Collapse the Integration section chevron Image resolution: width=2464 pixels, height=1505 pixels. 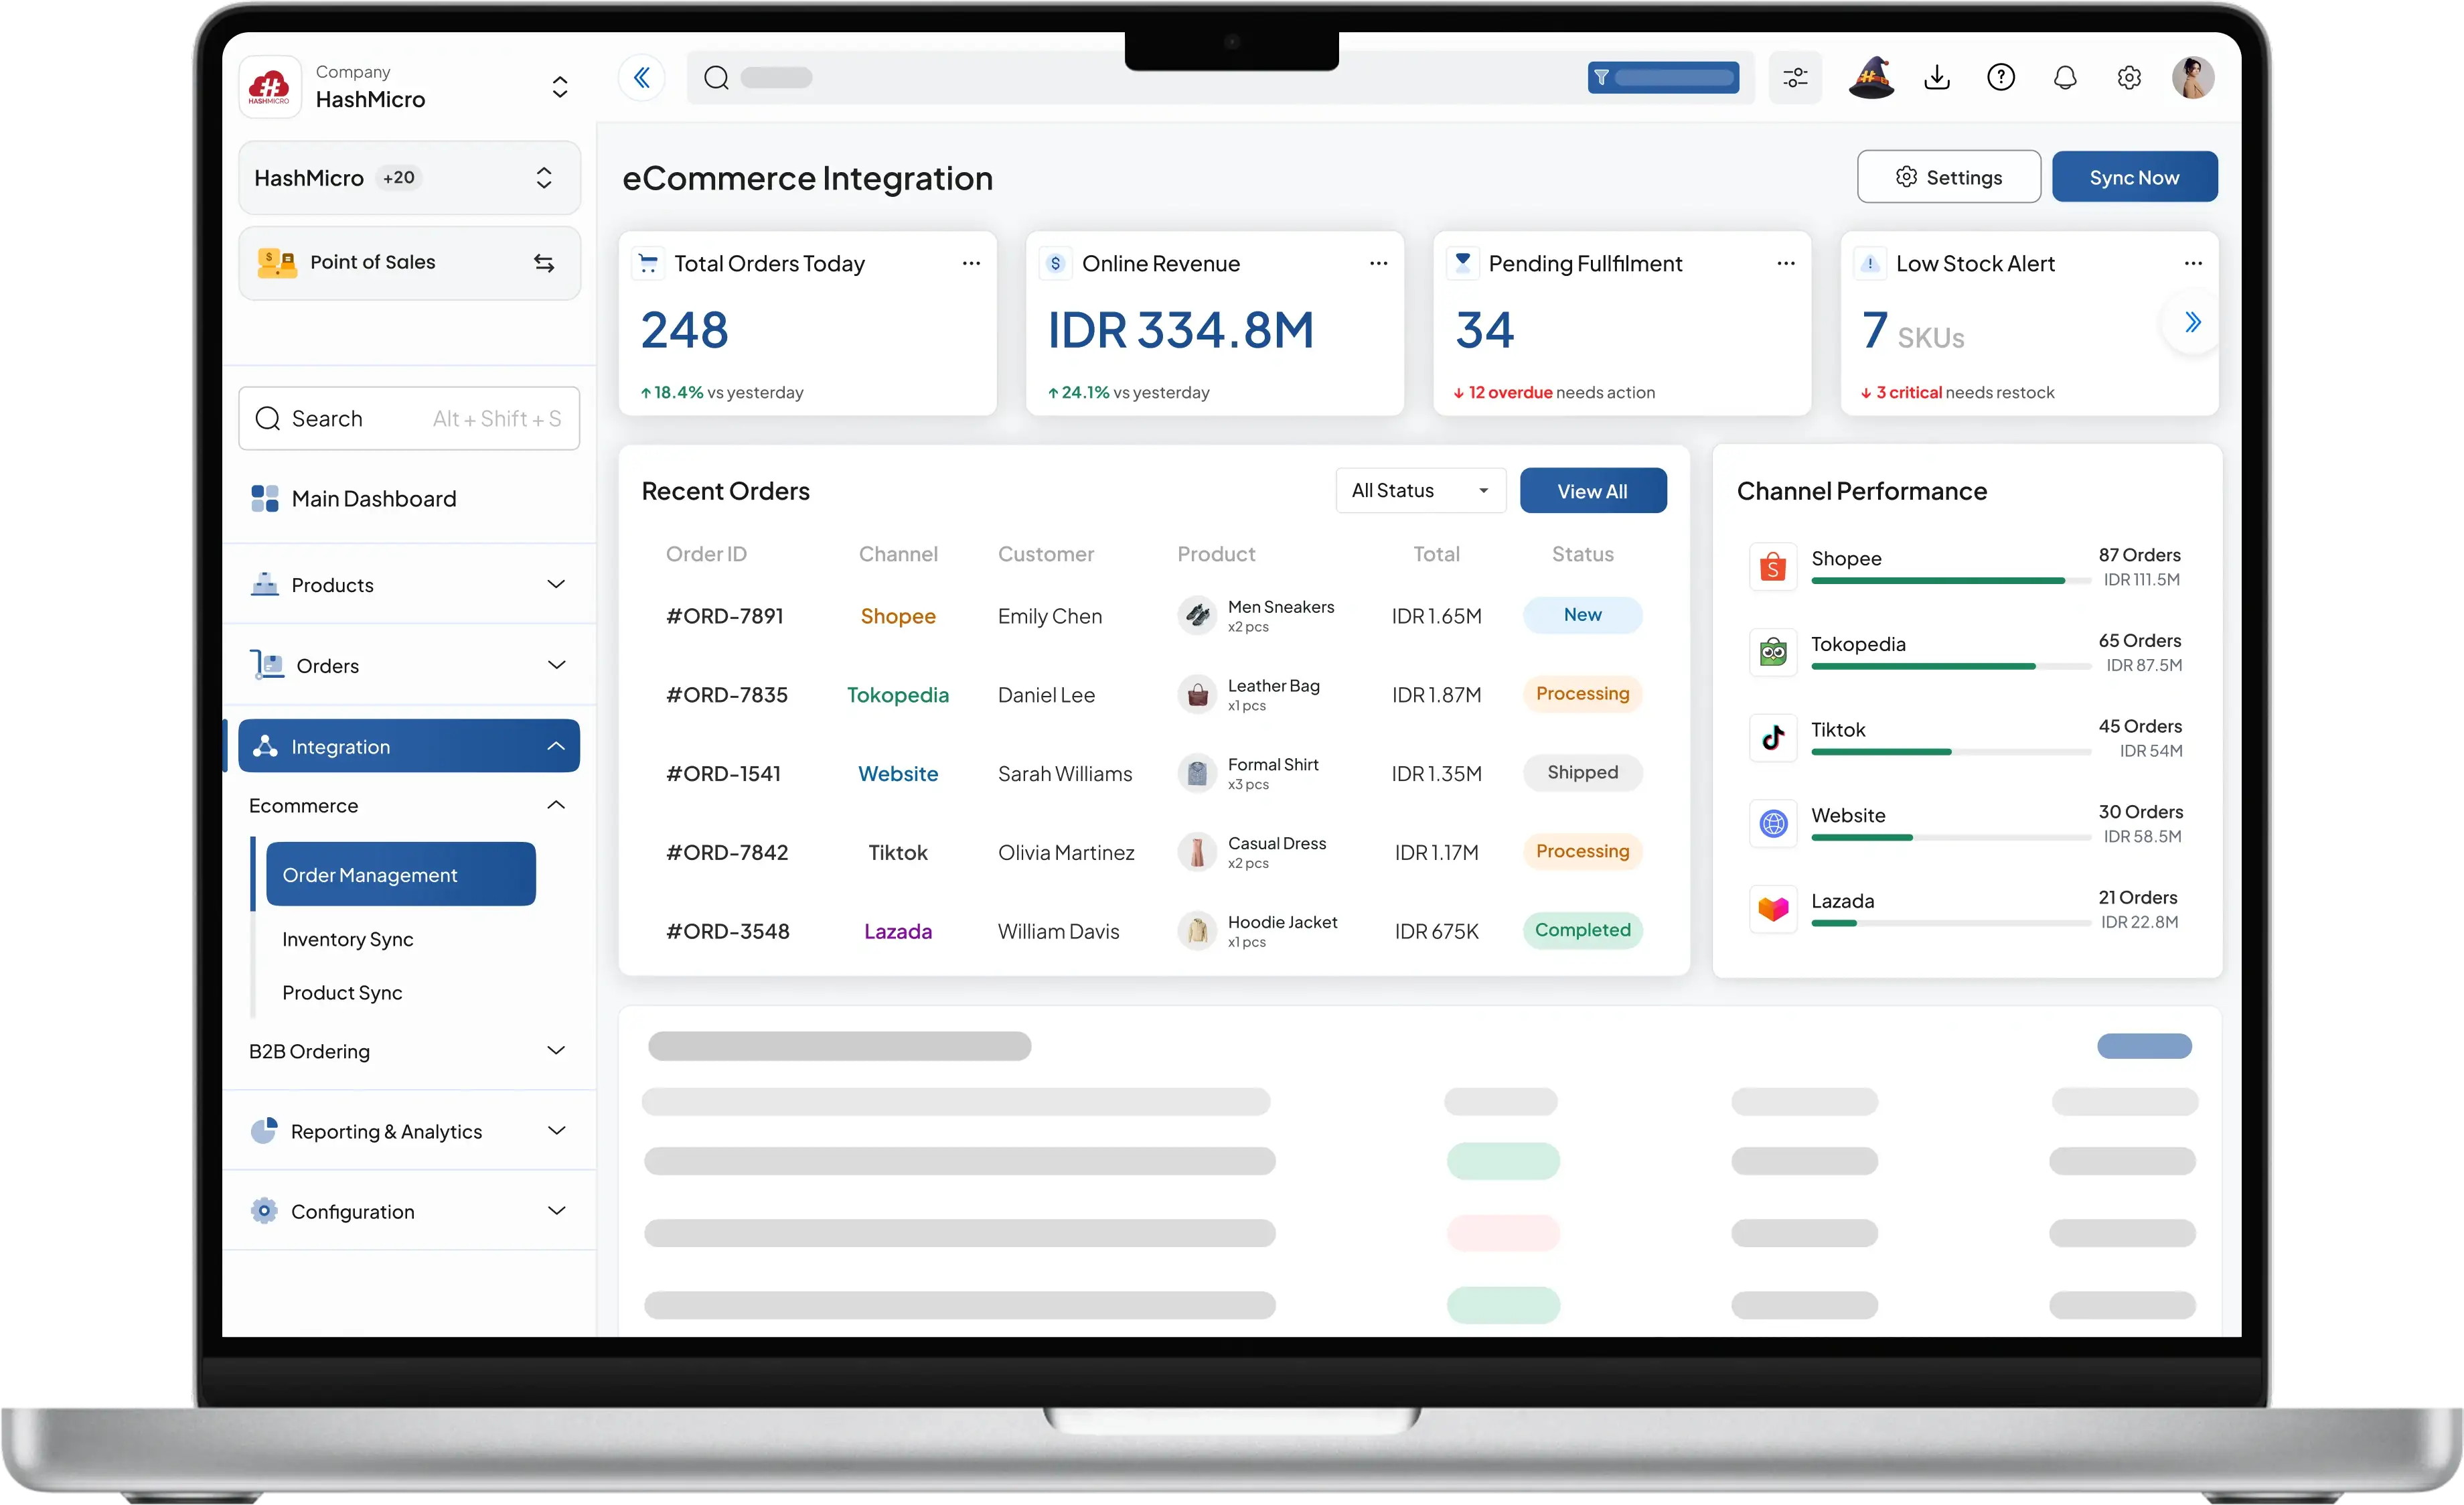click(x=556, y=746)
